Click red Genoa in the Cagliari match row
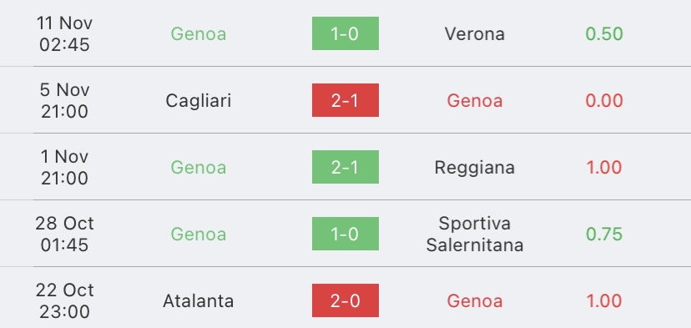Screen dimensions: 691x328 475,101
